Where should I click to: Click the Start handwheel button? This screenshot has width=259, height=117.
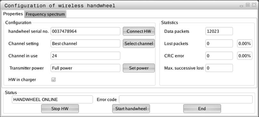pos(131,108)
